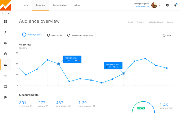Open the target intelligence events sidebar icon
181x113 pixels.
point(6,43)
